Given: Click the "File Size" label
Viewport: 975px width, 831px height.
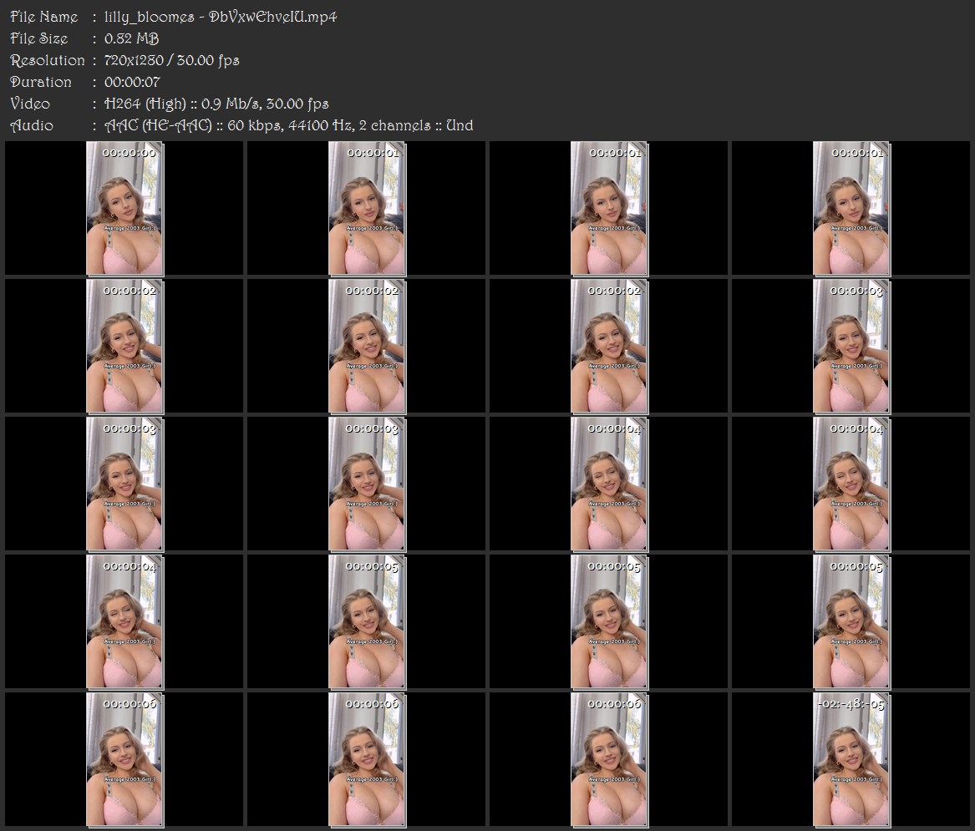Looking at the screenshot, I should pos(39,38).
